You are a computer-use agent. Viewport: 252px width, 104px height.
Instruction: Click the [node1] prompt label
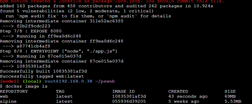coord(10,81)
